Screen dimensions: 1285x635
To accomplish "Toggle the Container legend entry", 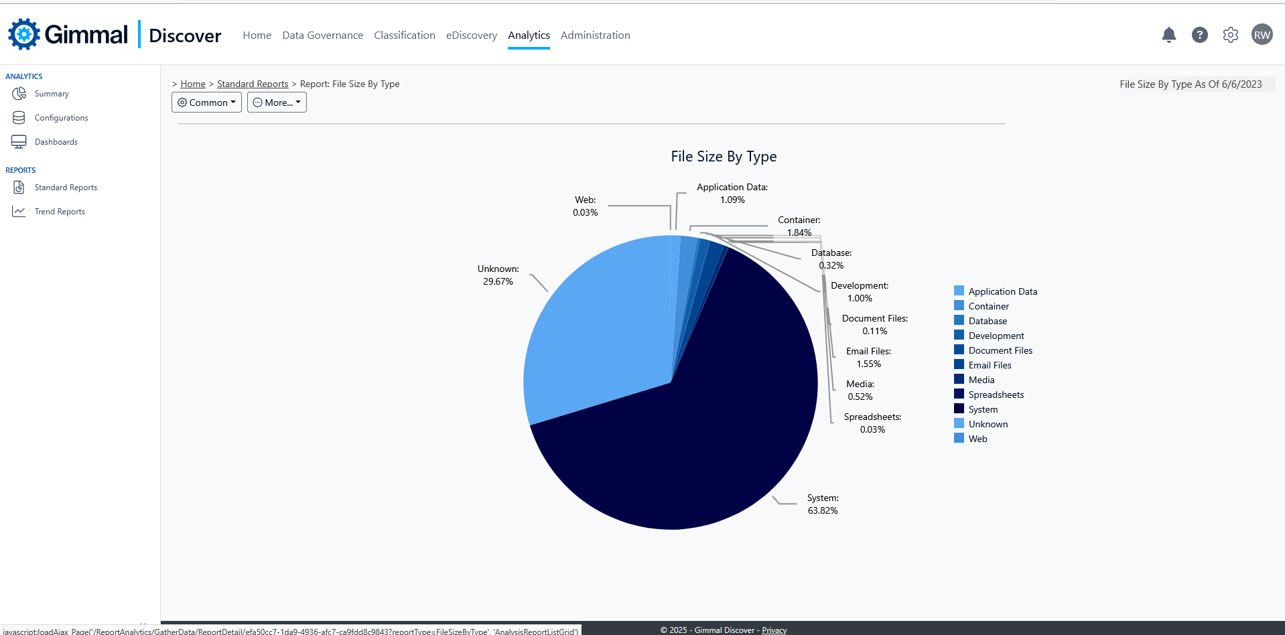I will (988, 306).
